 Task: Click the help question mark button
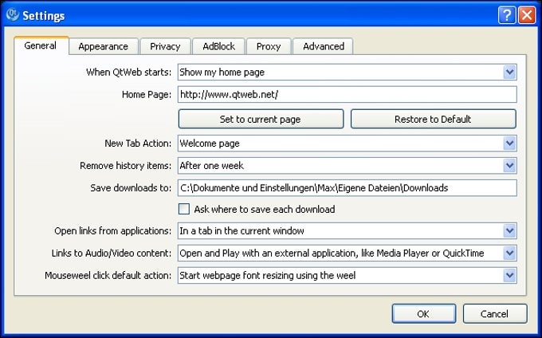[507, 15]
